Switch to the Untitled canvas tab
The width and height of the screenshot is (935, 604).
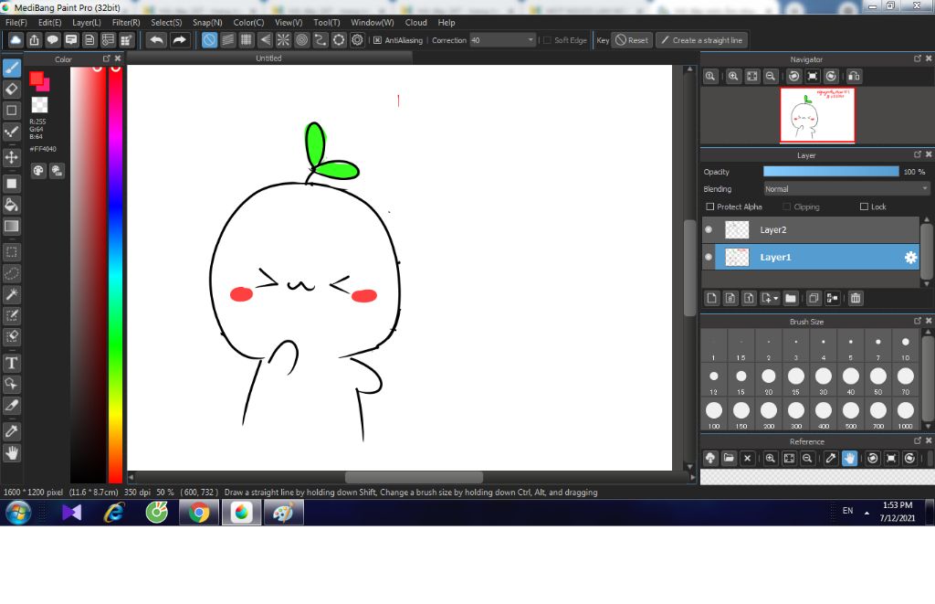pos(269,58)
